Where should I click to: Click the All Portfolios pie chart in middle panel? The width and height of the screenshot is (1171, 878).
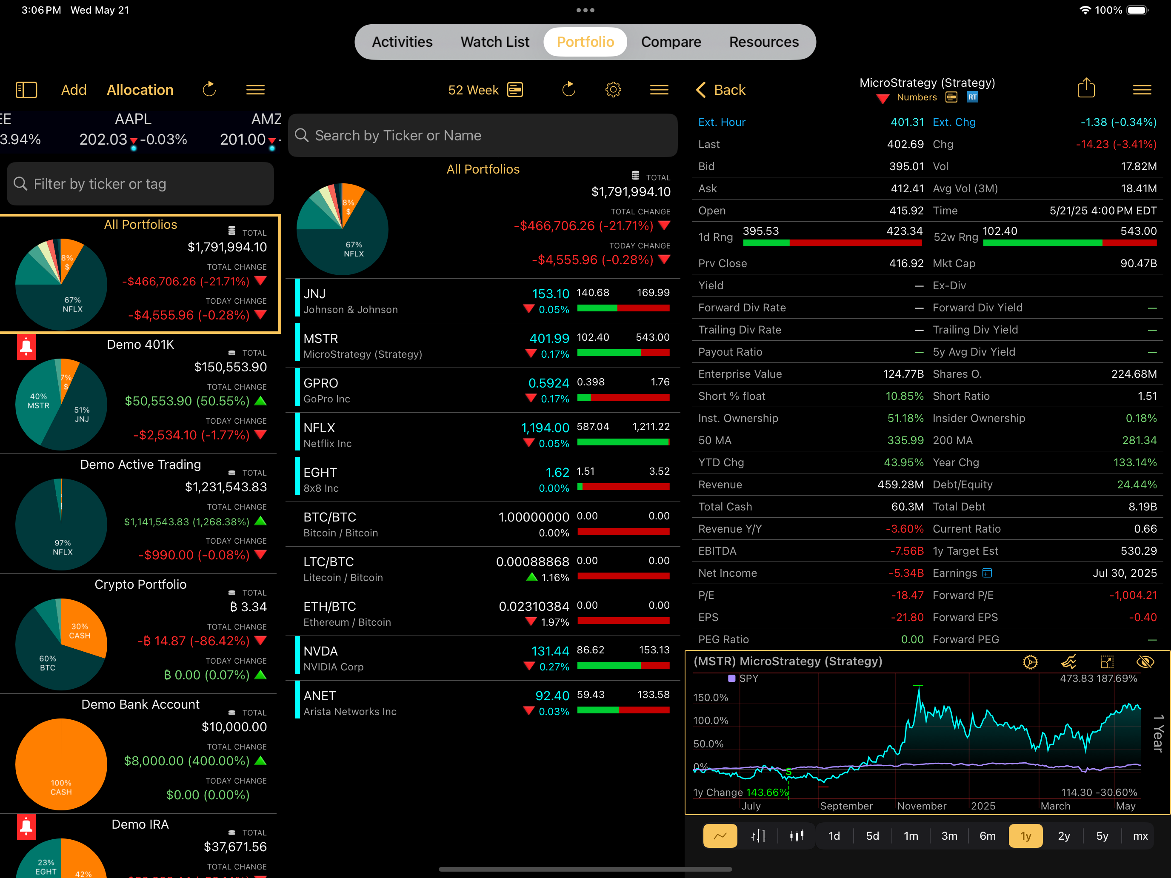pos(343,229)
